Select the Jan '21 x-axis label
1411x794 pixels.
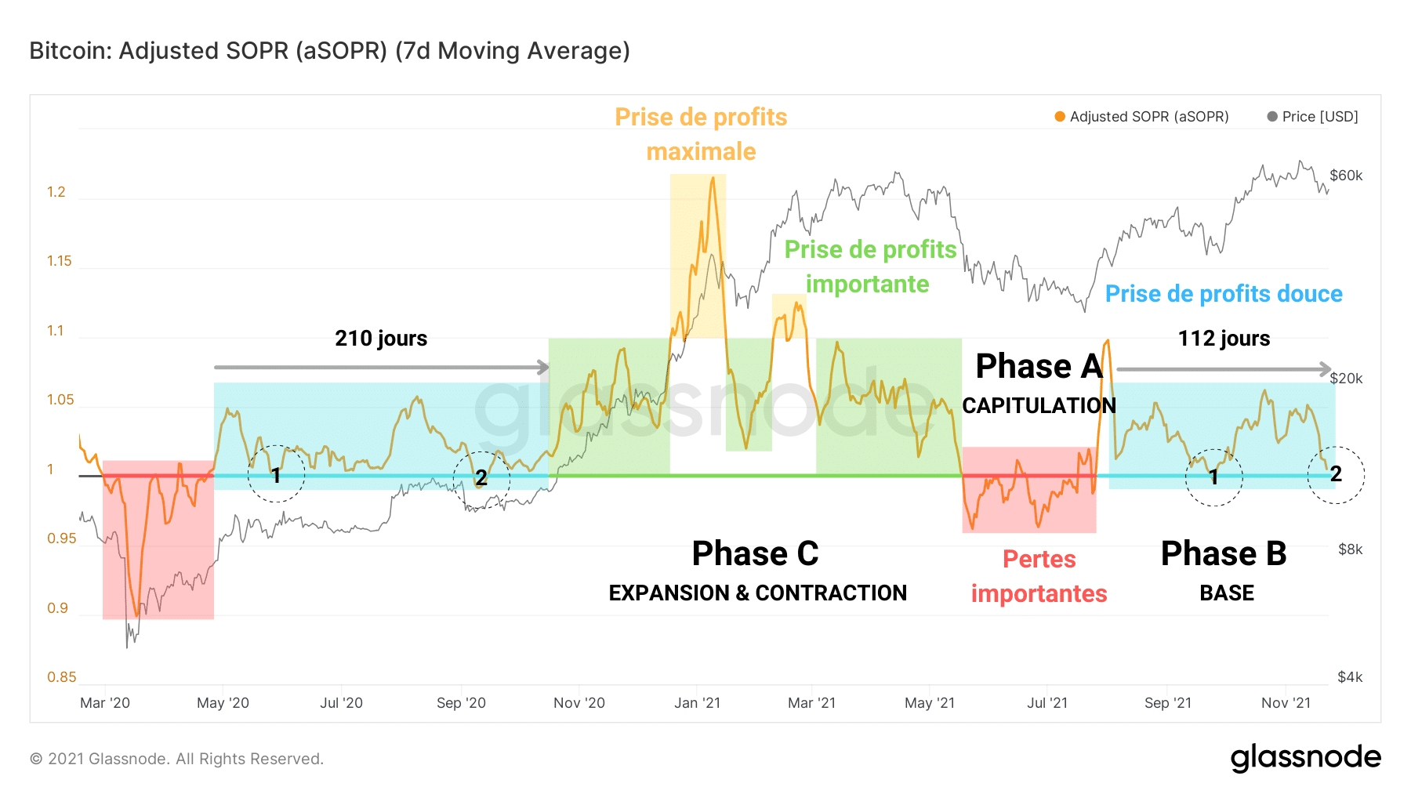tap(697, 703)
